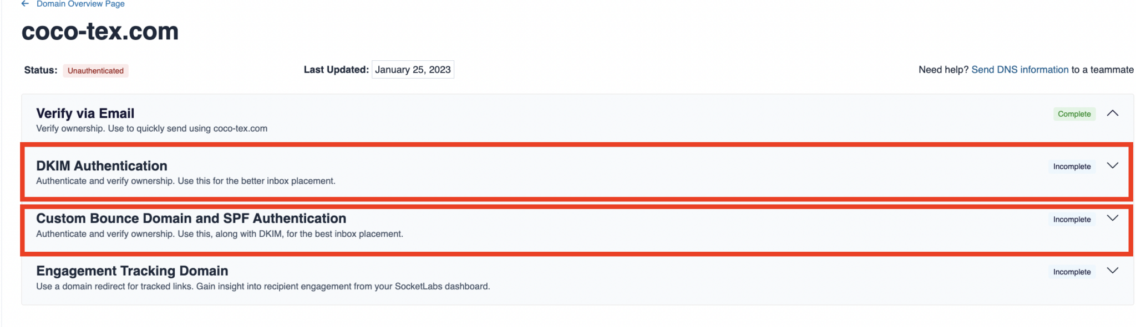The image size is (1136, 327).
Task: Select the Last Updated date field
Action: pyautogui.click(x=413, y=69)
